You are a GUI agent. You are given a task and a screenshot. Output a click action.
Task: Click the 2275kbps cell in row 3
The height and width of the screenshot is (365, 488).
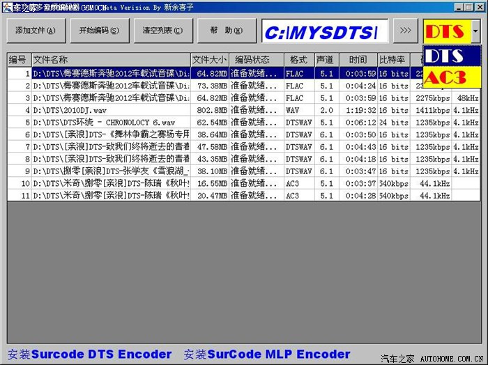tap(431, 98)
